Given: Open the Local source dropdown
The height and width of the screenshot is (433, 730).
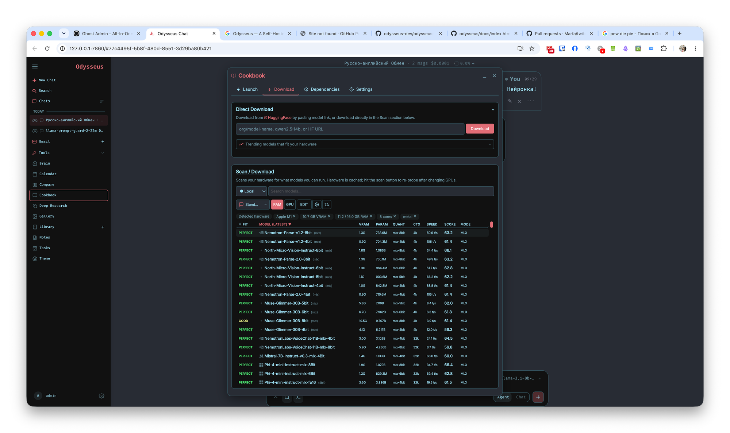Looking at the screenshot, I should (251, 191).
